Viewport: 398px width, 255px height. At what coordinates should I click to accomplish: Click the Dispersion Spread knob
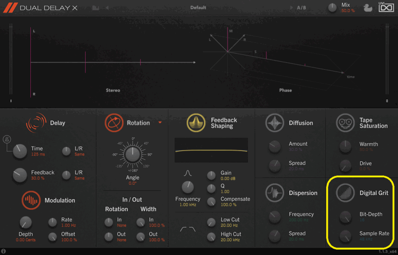(x=275, y=236)
